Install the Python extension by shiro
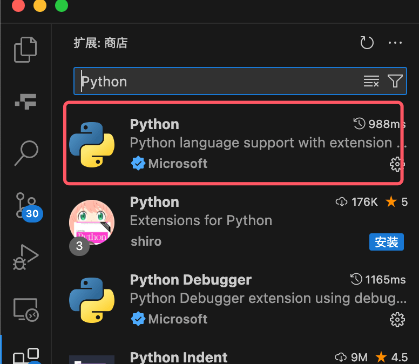Image resolution: width=419 pixels, height=364 pixels. 386,242
